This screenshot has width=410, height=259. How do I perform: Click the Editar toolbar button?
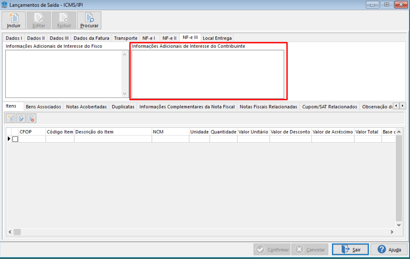click(39, 20)
